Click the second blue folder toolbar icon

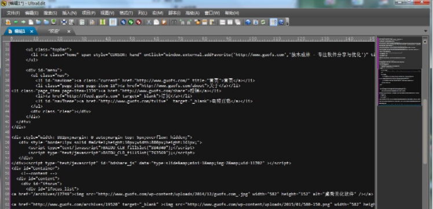point(46,22)
